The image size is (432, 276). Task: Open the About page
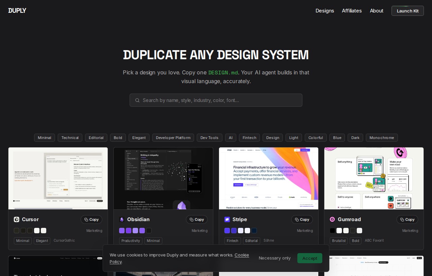pyautogui.click(x=377, y=11)
